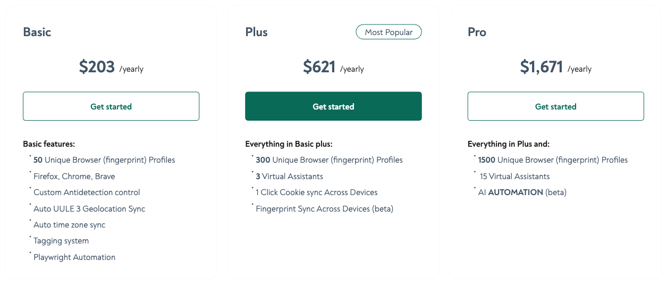
Task: Click Get started under the Basic plan
Action: coord(111,106)
